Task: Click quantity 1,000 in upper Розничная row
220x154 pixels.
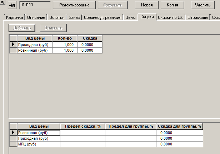Action: click(x=65, y=50)
